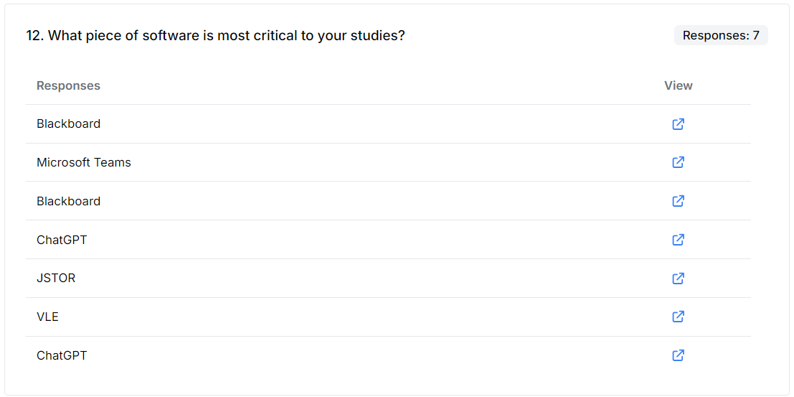The image size is (794, 397).
Task: Open the view icon for the JSTOR response
Action: tap(678, 279)
